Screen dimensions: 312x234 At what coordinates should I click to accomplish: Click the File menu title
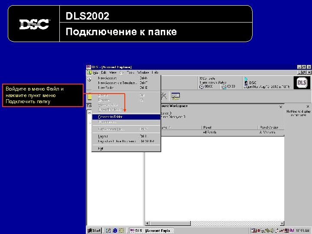[96, 73]
